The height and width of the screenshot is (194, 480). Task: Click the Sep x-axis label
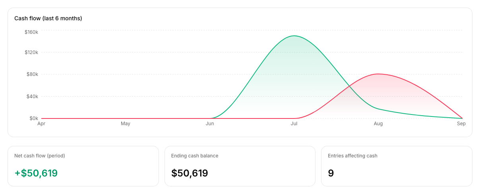[x=461, y=124]
